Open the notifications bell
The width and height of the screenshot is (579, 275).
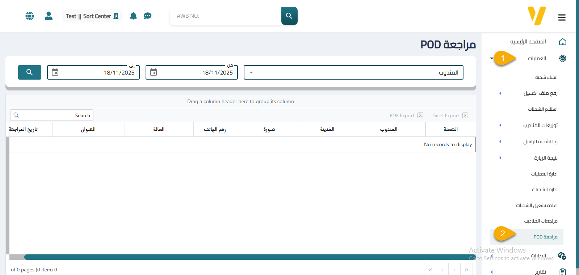[x=133, y=16]
